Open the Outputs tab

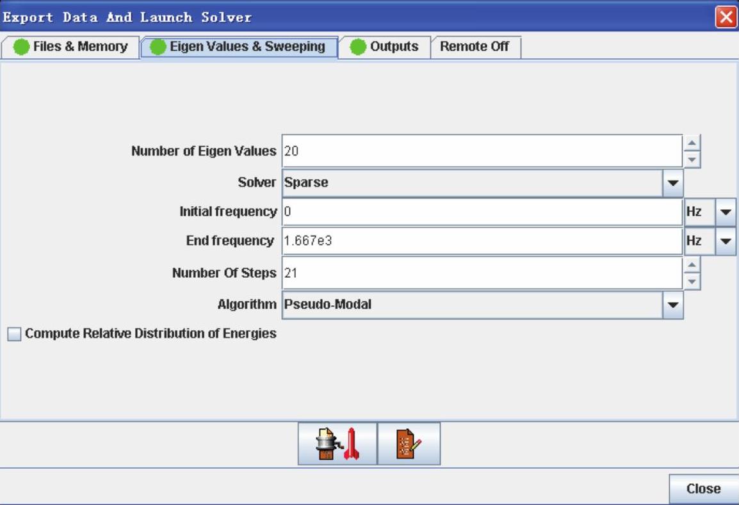(384, 47)
